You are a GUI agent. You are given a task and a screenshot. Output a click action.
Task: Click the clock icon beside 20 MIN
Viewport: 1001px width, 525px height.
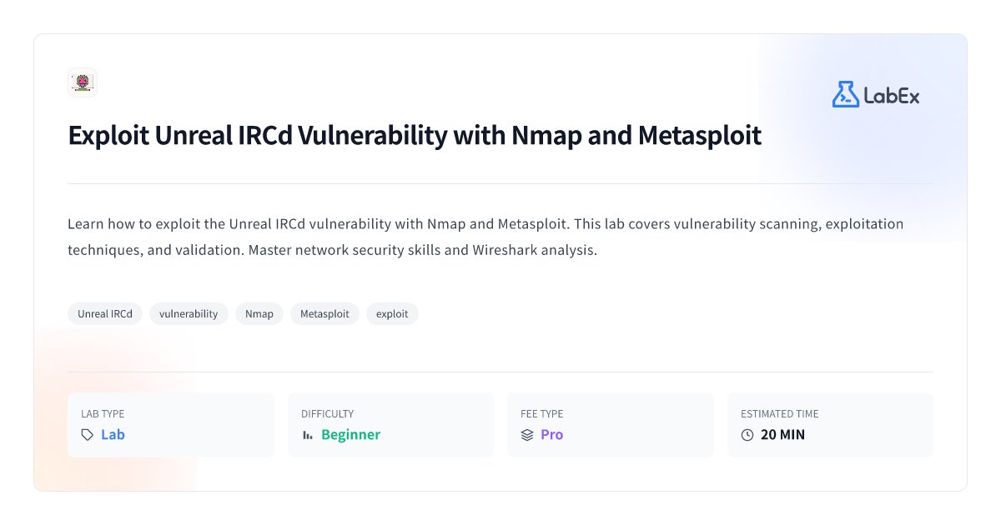click(747, 435)
